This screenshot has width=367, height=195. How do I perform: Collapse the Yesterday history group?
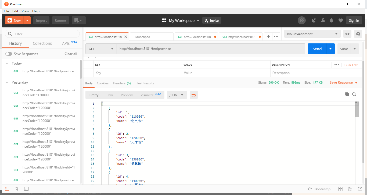click(7, 82)
